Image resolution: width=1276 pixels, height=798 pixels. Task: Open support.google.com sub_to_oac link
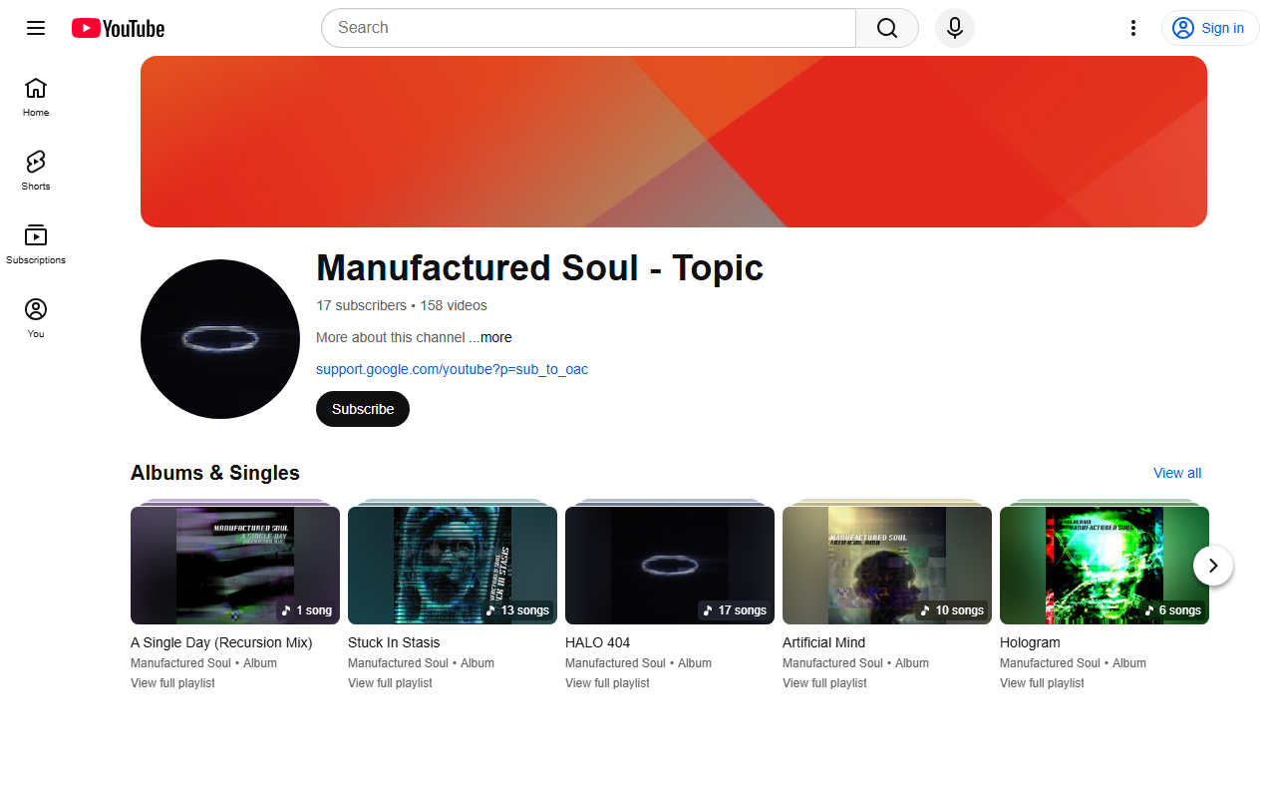(452, 369)
